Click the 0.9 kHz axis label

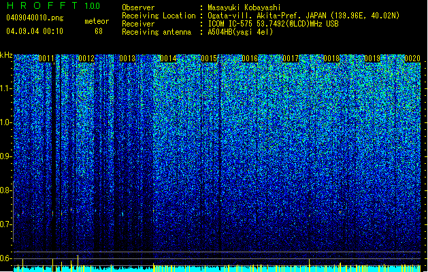tap(6, 156)
